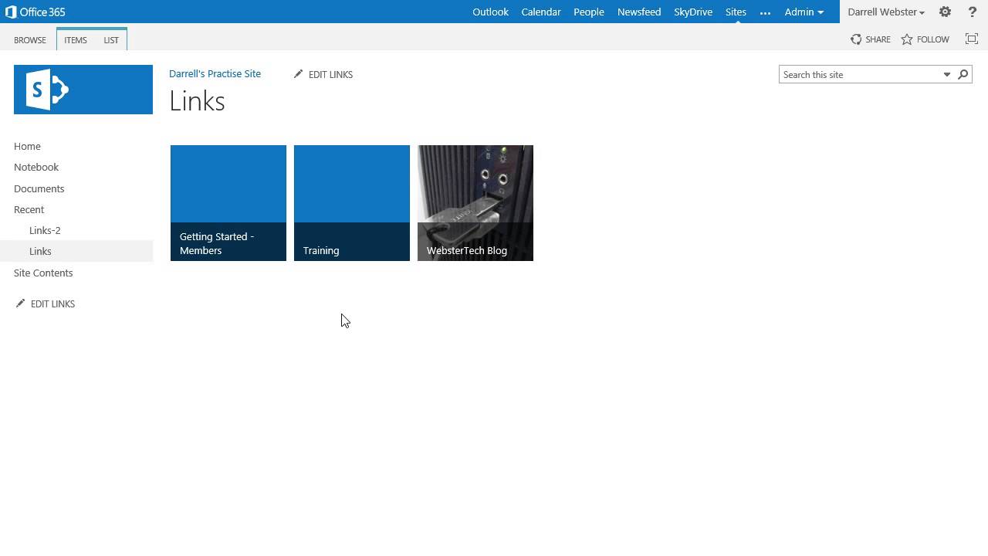Open Site Contents link
The height and width of the screenshot is (556, 988).
[43, 273]
